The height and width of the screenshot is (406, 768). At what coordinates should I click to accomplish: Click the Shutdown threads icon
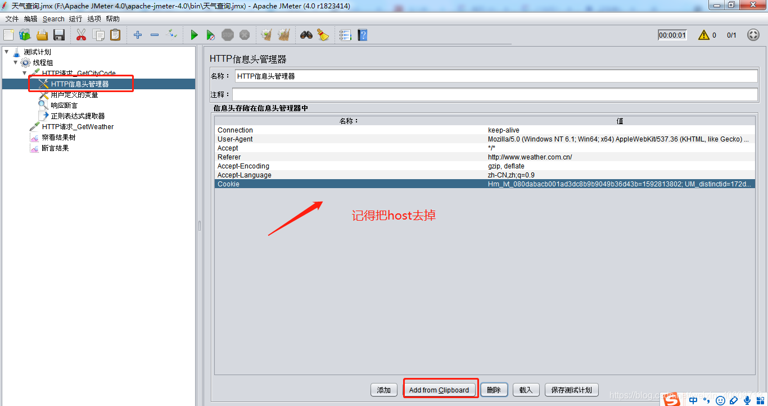coord(245,35)
